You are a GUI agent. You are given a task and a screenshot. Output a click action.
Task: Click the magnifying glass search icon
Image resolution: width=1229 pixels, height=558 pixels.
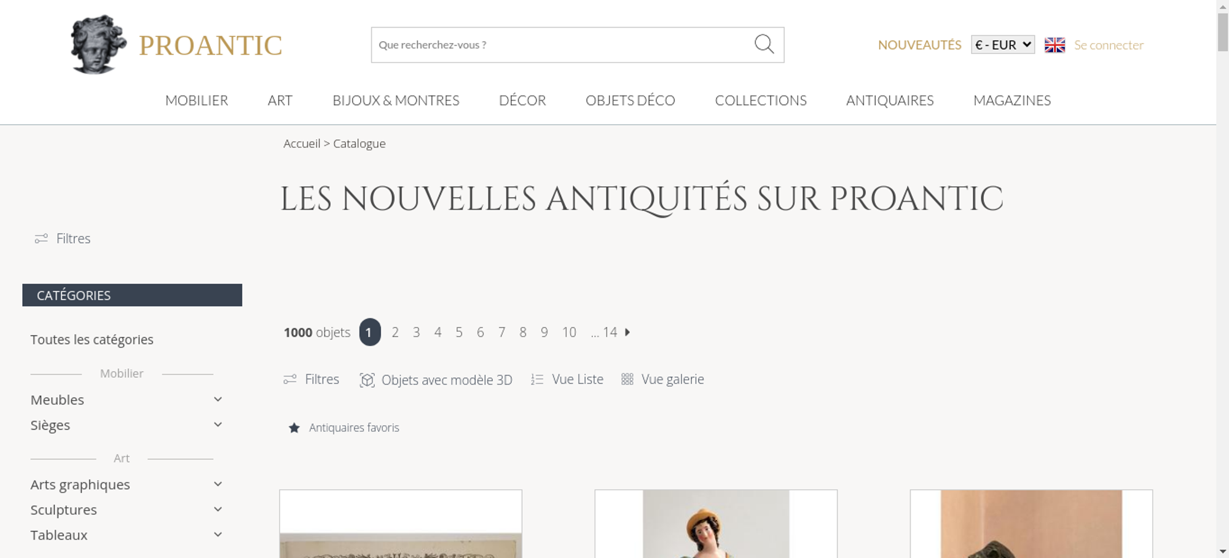click(764, 44)
